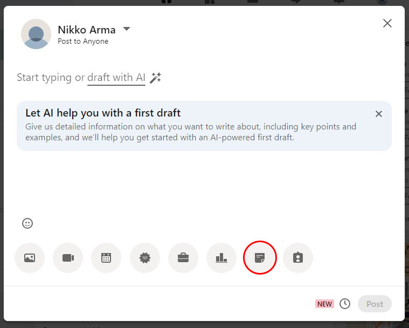409x328 pixels.
Task: Open the emoji picker
Action: click(27, 223)
